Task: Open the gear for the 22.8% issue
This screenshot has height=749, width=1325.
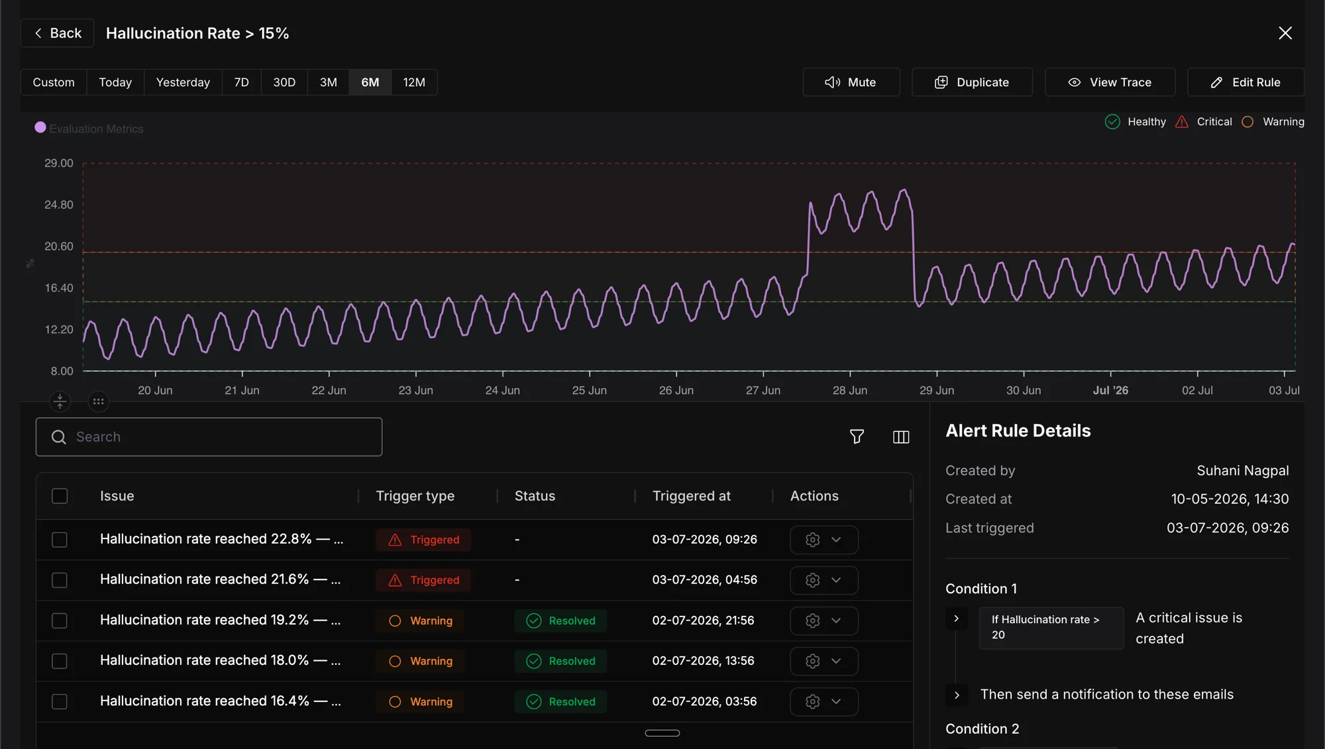Action: 812,540
